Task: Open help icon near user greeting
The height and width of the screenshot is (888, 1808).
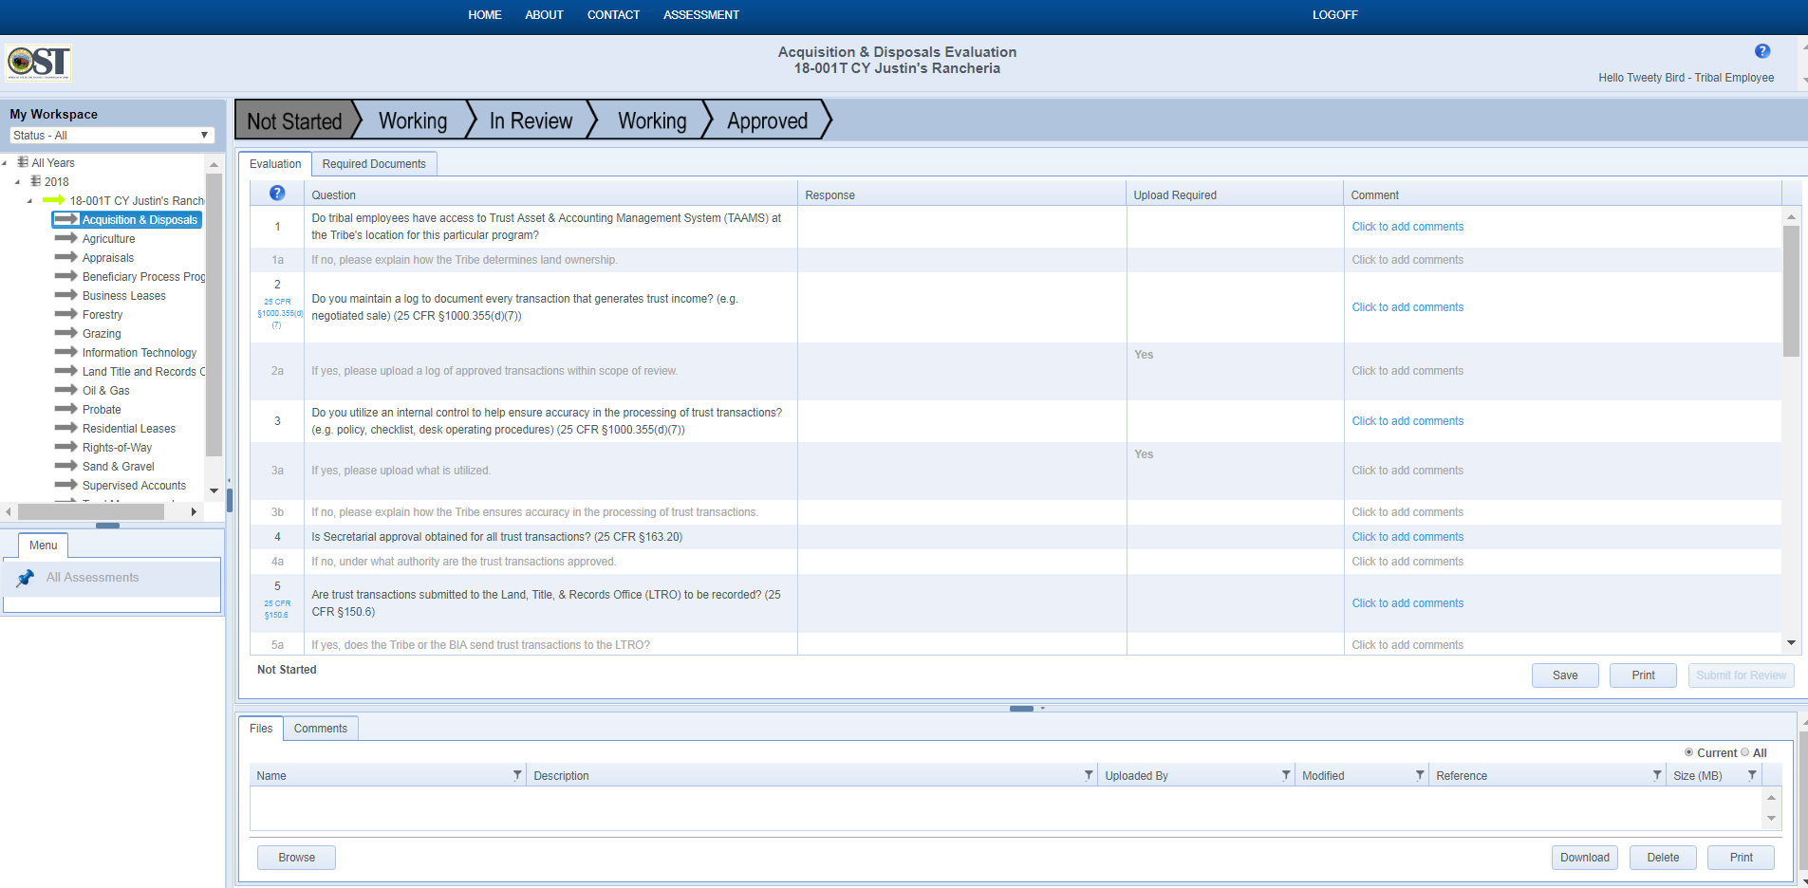Action: pyautogui.click(x=1761, y=51)
